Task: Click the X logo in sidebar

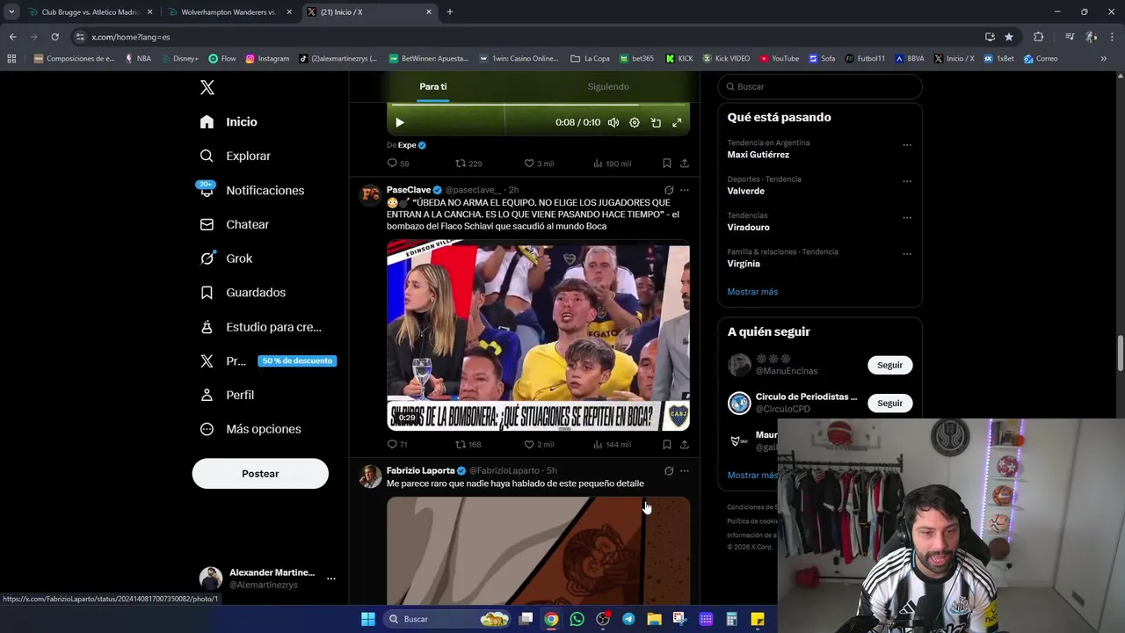Action: (207, 87)
